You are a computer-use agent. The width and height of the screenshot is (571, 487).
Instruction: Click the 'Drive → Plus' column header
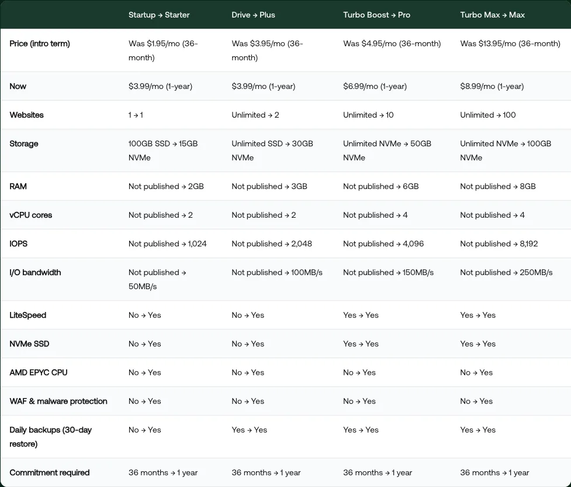point(253,15)
